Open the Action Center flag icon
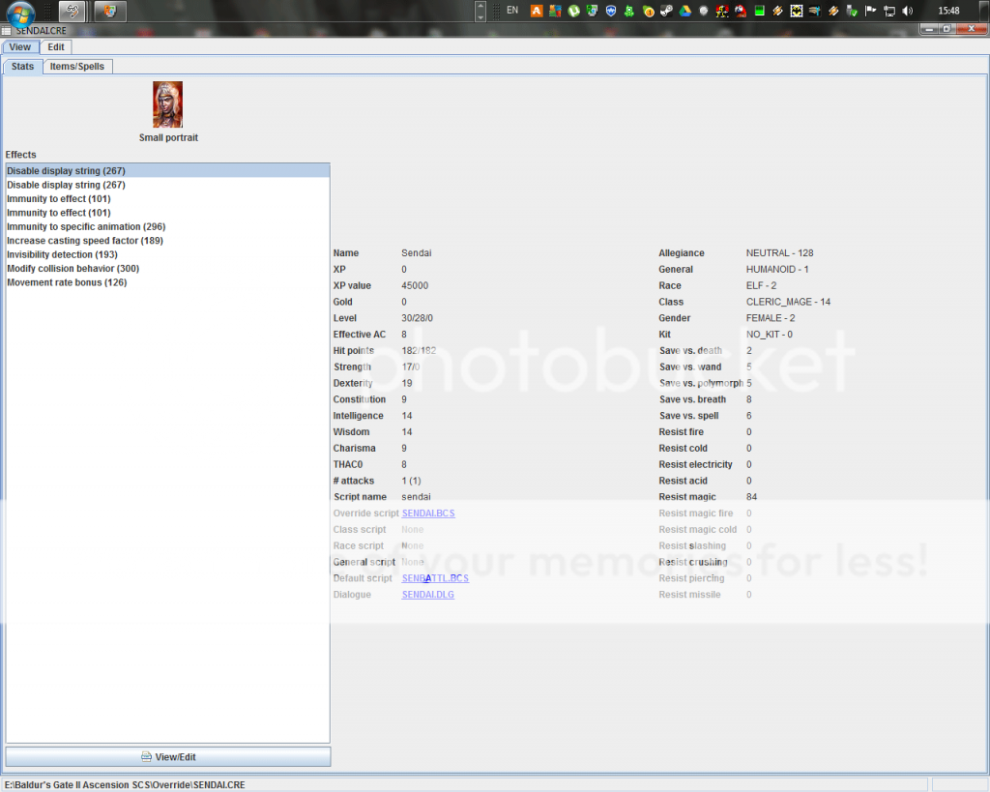This screenshot has width=990, height=792. 870,12
